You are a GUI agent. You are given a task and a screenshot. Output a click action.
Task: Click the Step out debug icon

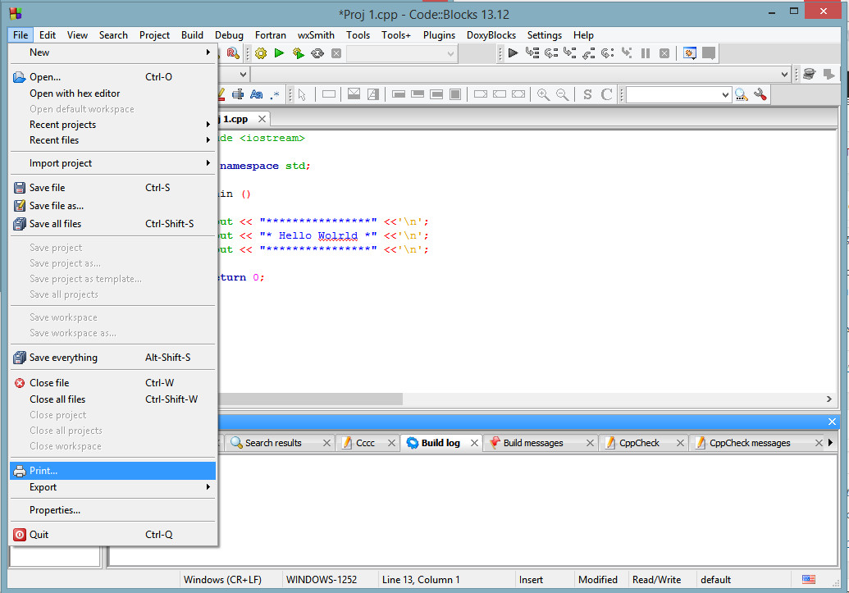click(589, 53)
